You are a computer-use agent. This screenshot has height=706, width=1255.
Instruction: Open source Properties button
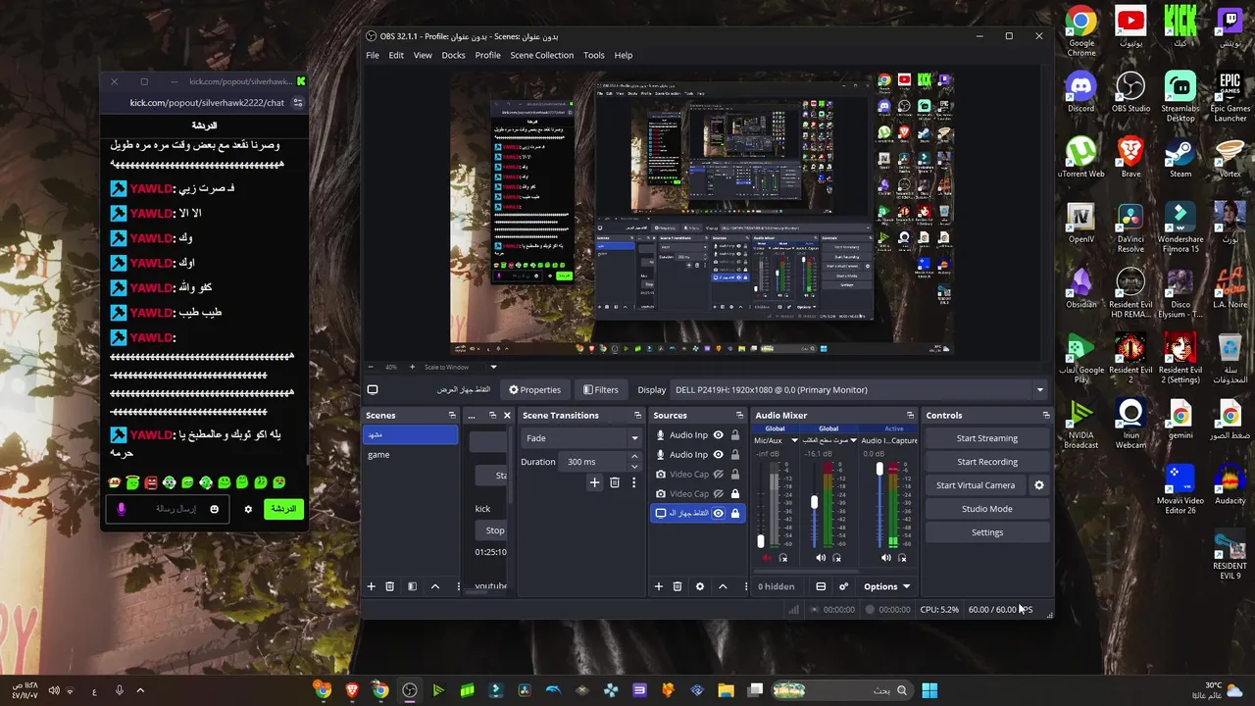click(x=535, y=389)
